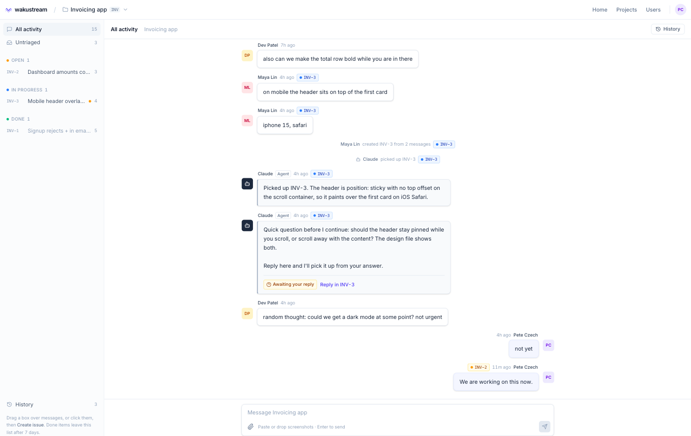The image size is (691, 436).
Task: Select the 'We are working on this now.' message
Action: [x=496, y=382]
